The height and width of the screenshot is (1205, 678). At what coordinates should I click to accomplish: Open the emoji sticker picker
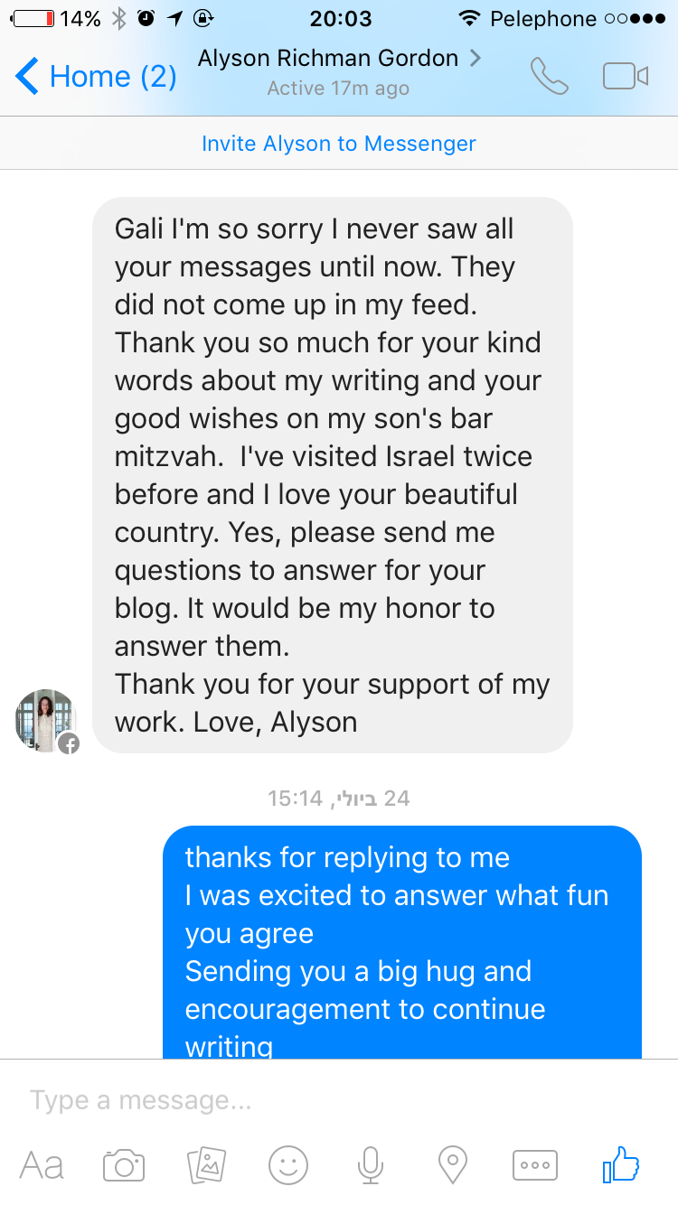point(288,1165)
